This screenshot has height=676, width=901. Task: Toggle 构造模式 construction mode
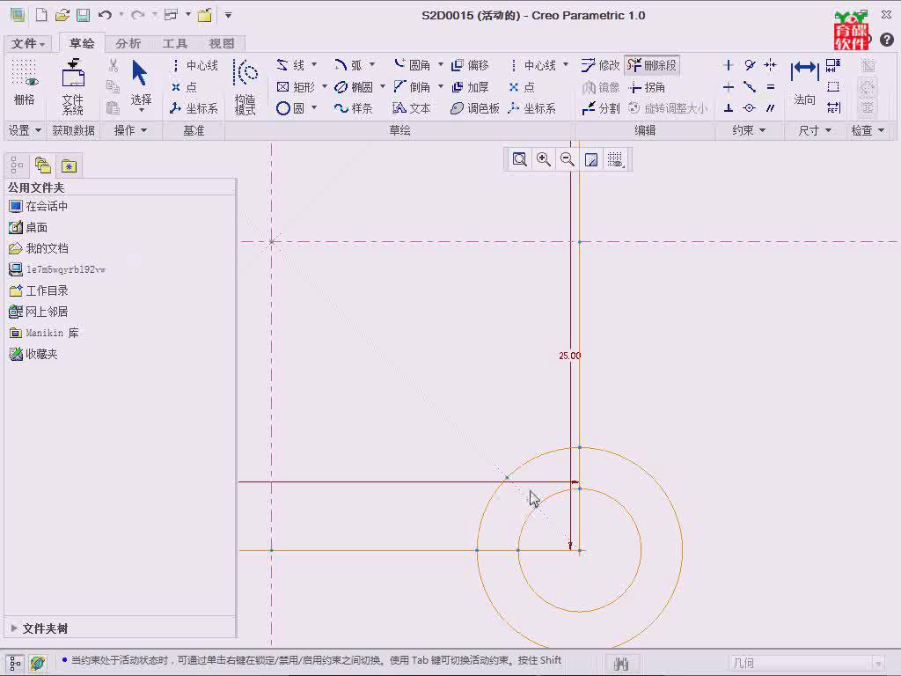(x=245, y=87)
